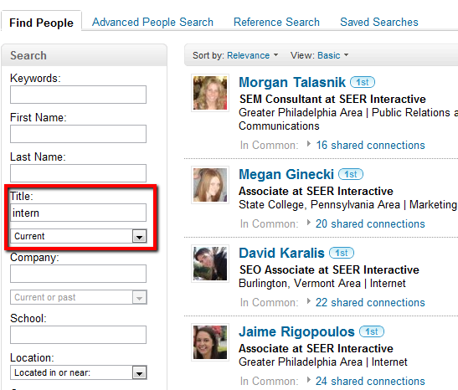Open Megan Ginecki's profile name link
Screen dimensions: 458x390
pyautogui.click(x=286, y=174)
